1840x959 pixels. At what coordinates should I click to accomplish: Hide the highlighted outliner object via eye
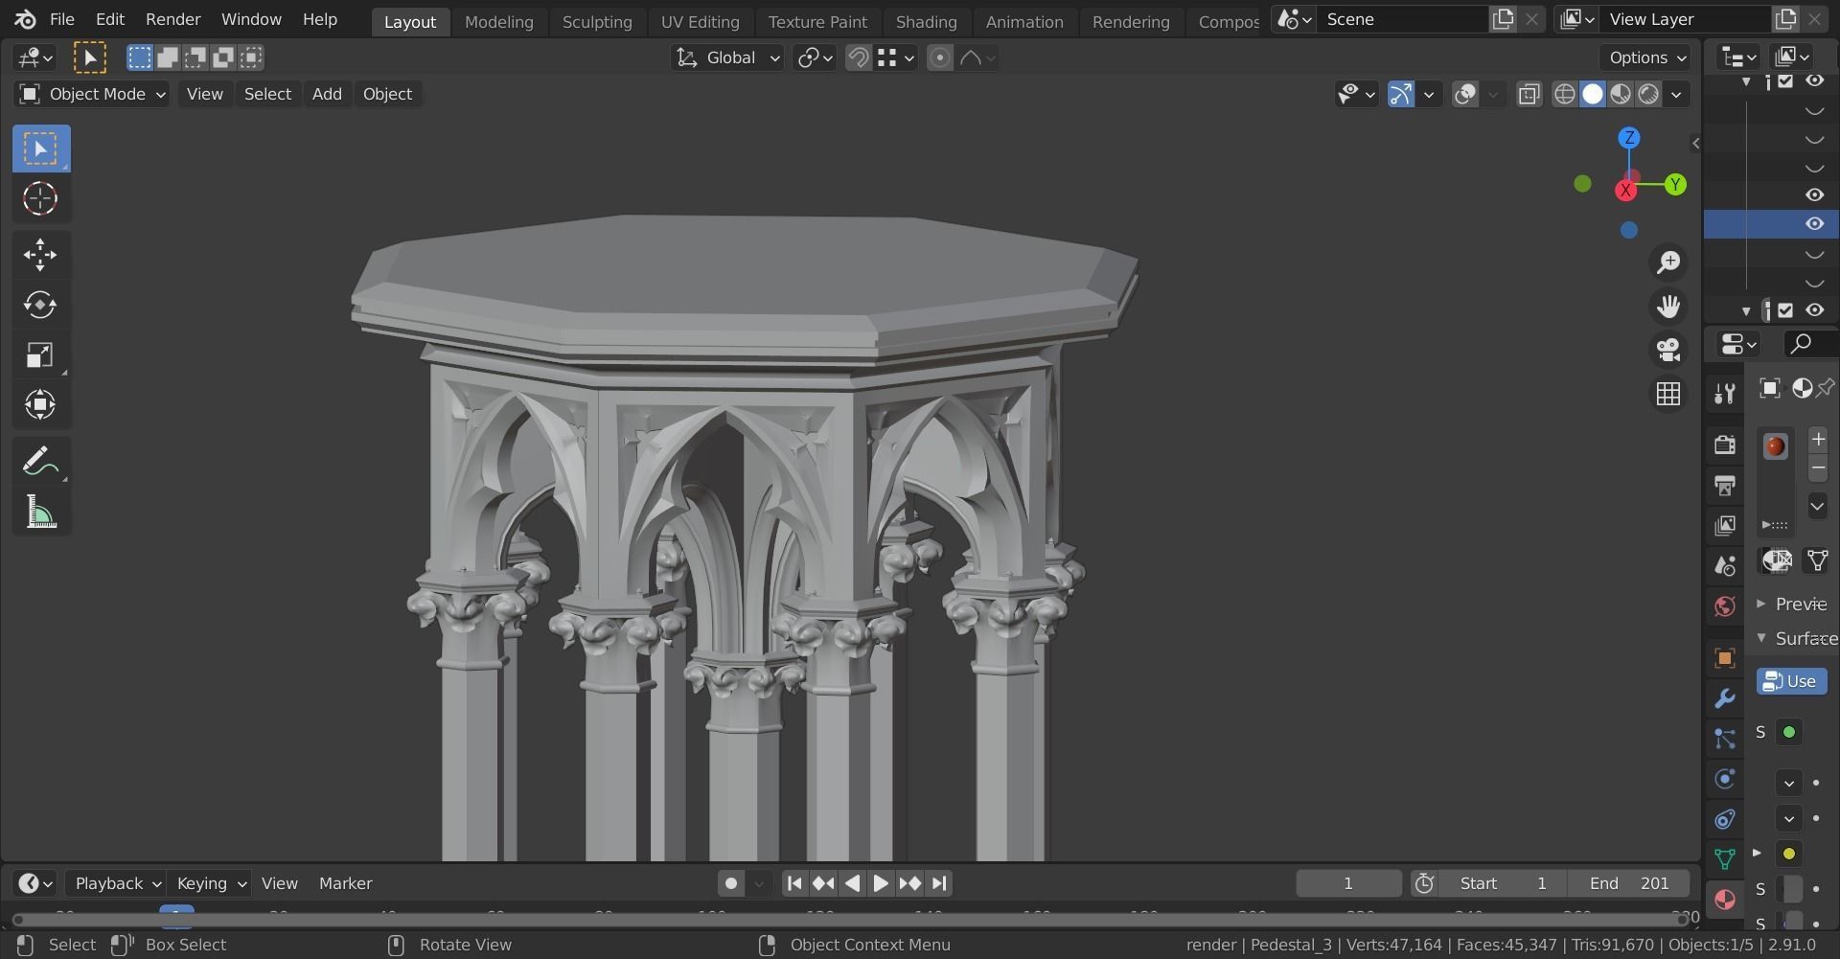(1814, 224)
